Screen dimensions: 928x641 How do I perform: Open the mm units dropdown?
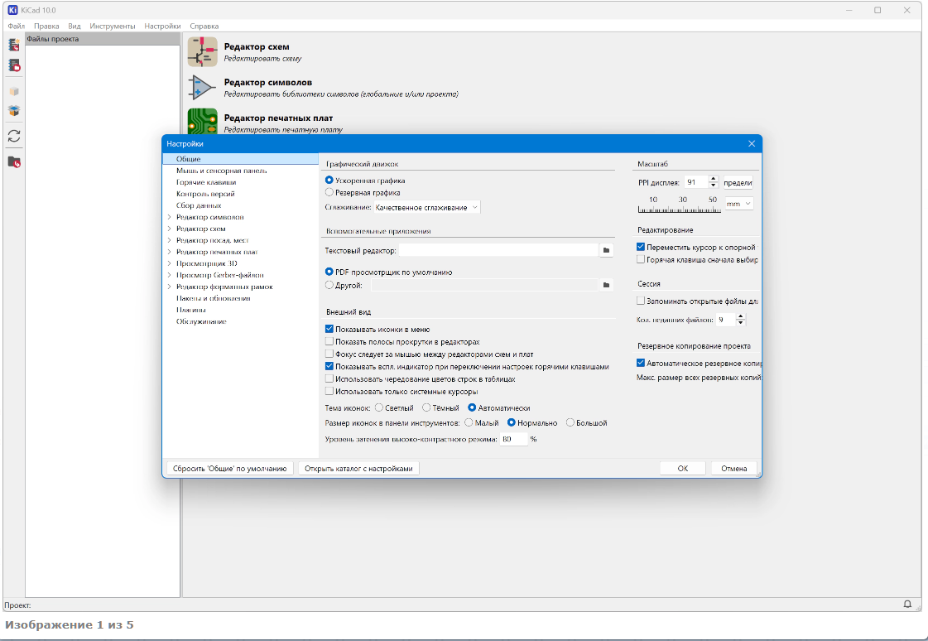[x=738, y=203]
